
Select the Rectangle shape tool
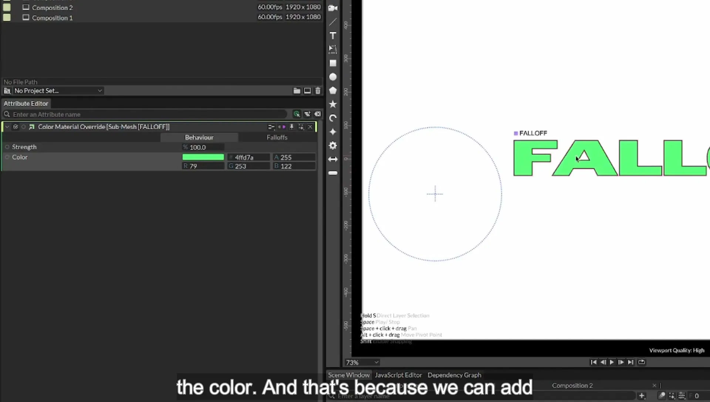(333, 63)
